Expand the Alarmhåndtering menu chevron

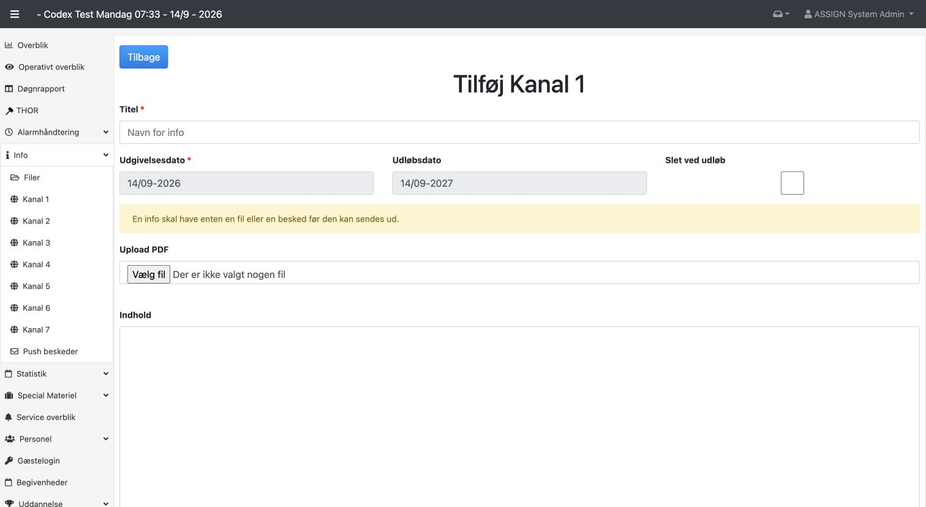(106, 132)
